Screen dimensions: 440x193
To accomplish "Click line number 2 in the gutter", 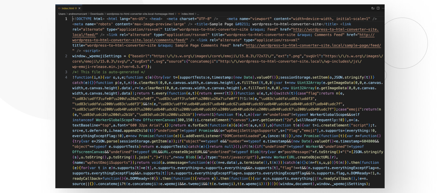I will [66, 56].
